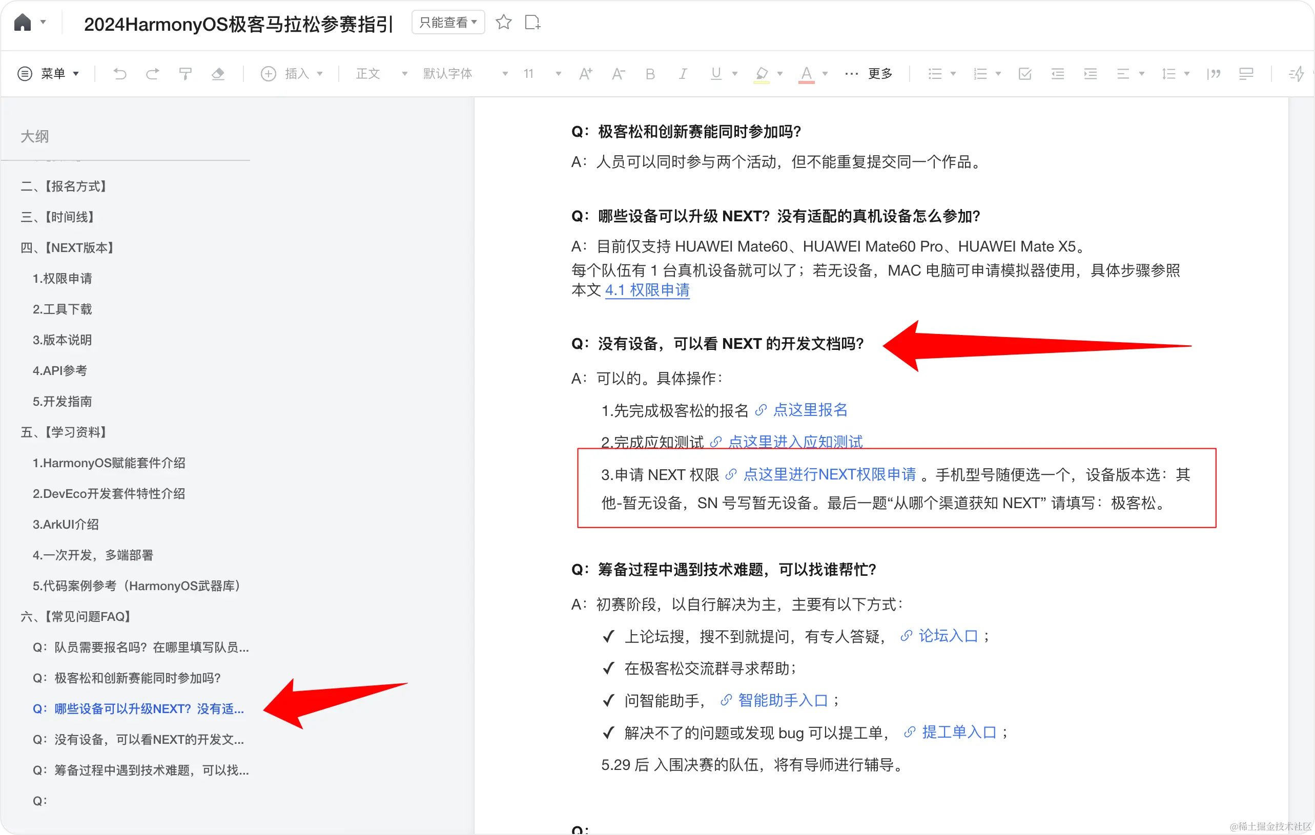Toggle bold formatting
This screenshot has height=835, width=1315.
click(x=650, y=73)
